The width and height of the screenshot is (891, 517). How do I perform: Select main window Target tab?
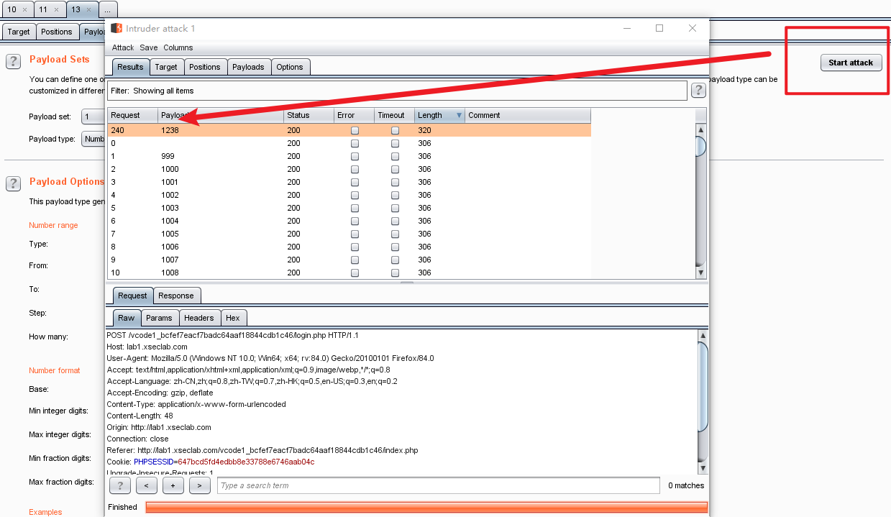[x=19, y=32]
